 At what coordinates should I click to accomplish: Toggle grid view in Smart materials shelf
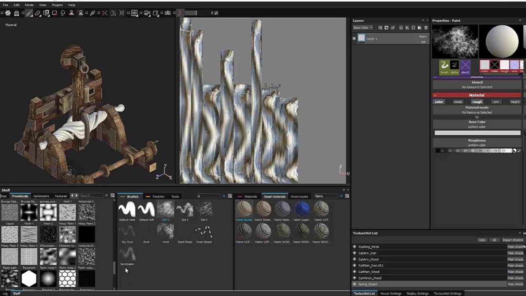point(347,196)
